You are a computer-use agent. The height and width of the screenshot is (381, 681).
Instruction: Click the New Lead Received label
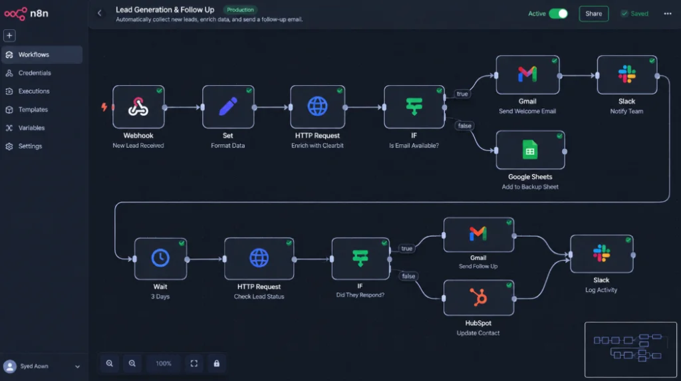pos(138,146)
